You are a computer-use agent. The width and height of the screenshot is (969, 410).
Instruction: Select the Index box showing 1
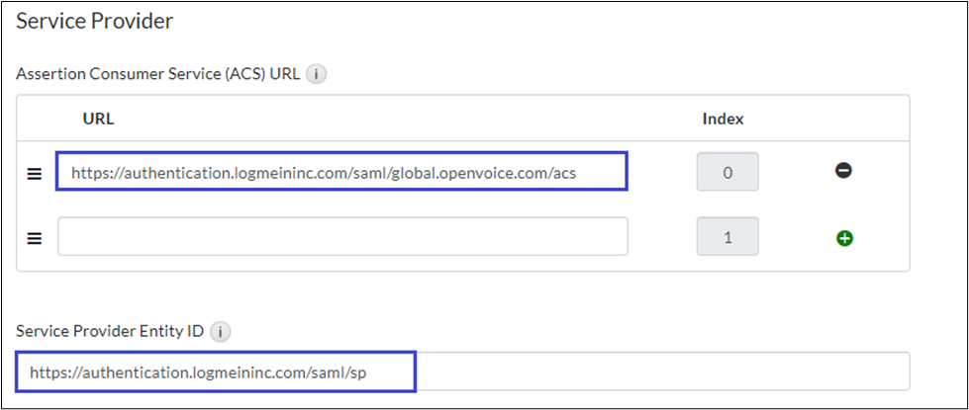click(727, 237)
